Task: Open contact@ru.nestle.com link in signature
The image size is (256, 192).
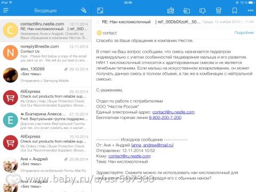Action: [x=173, y=112]
